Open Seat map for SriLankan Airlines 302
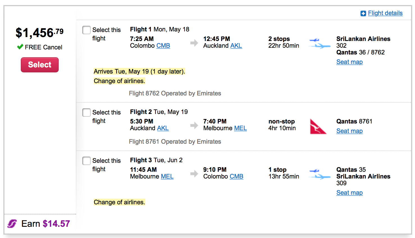 (349, 62)
